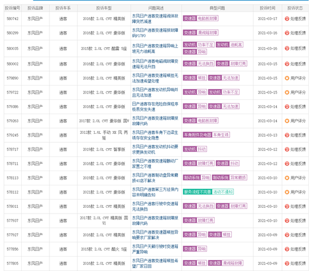This screenshot has height=271, width=318.
Task: Open the 东风日产逍客变速箱阀体故障突然减速 complaint link
Action: 155,19
